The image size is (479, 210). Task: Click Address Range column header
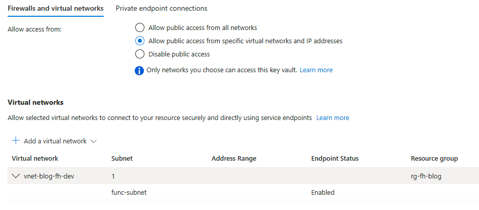coord(234,158)
